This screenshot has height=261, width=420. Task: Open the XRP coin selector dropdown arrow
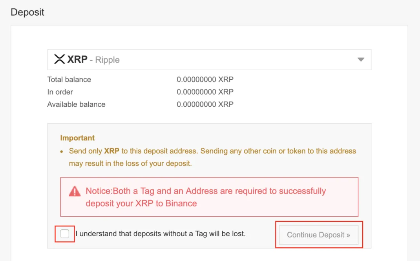coord(361,59)
